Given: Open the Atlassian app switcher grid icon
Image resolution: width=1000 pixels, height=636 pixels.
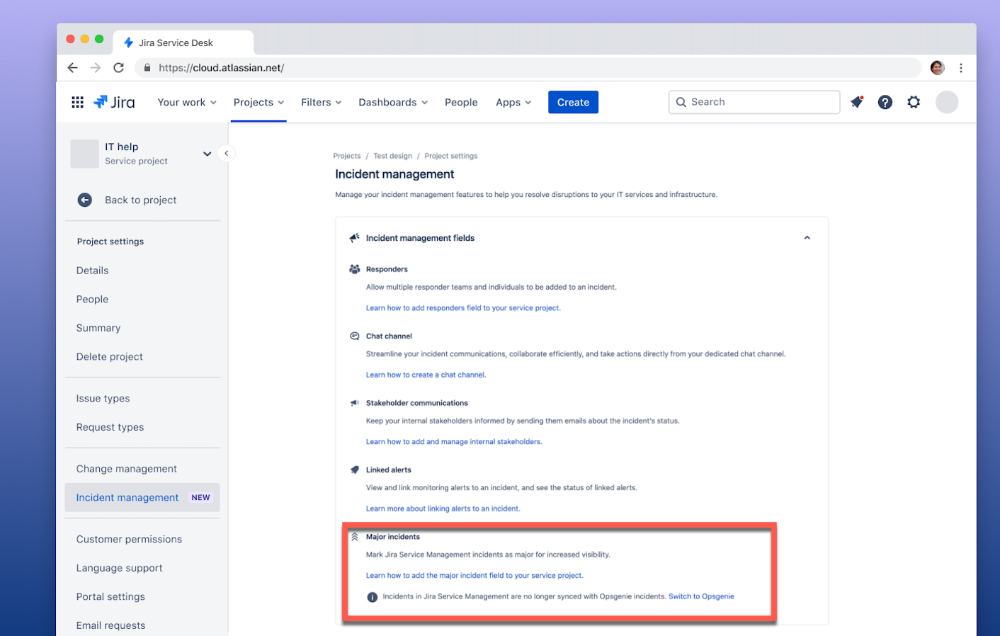Looking at the screenshot, I should pyautogui.click(x=76, y=102).
